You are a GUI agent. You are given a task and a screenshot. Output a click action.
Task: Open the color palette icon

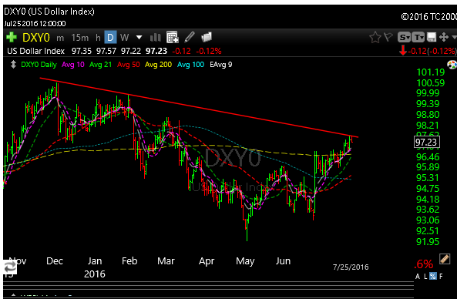point(452,65)
